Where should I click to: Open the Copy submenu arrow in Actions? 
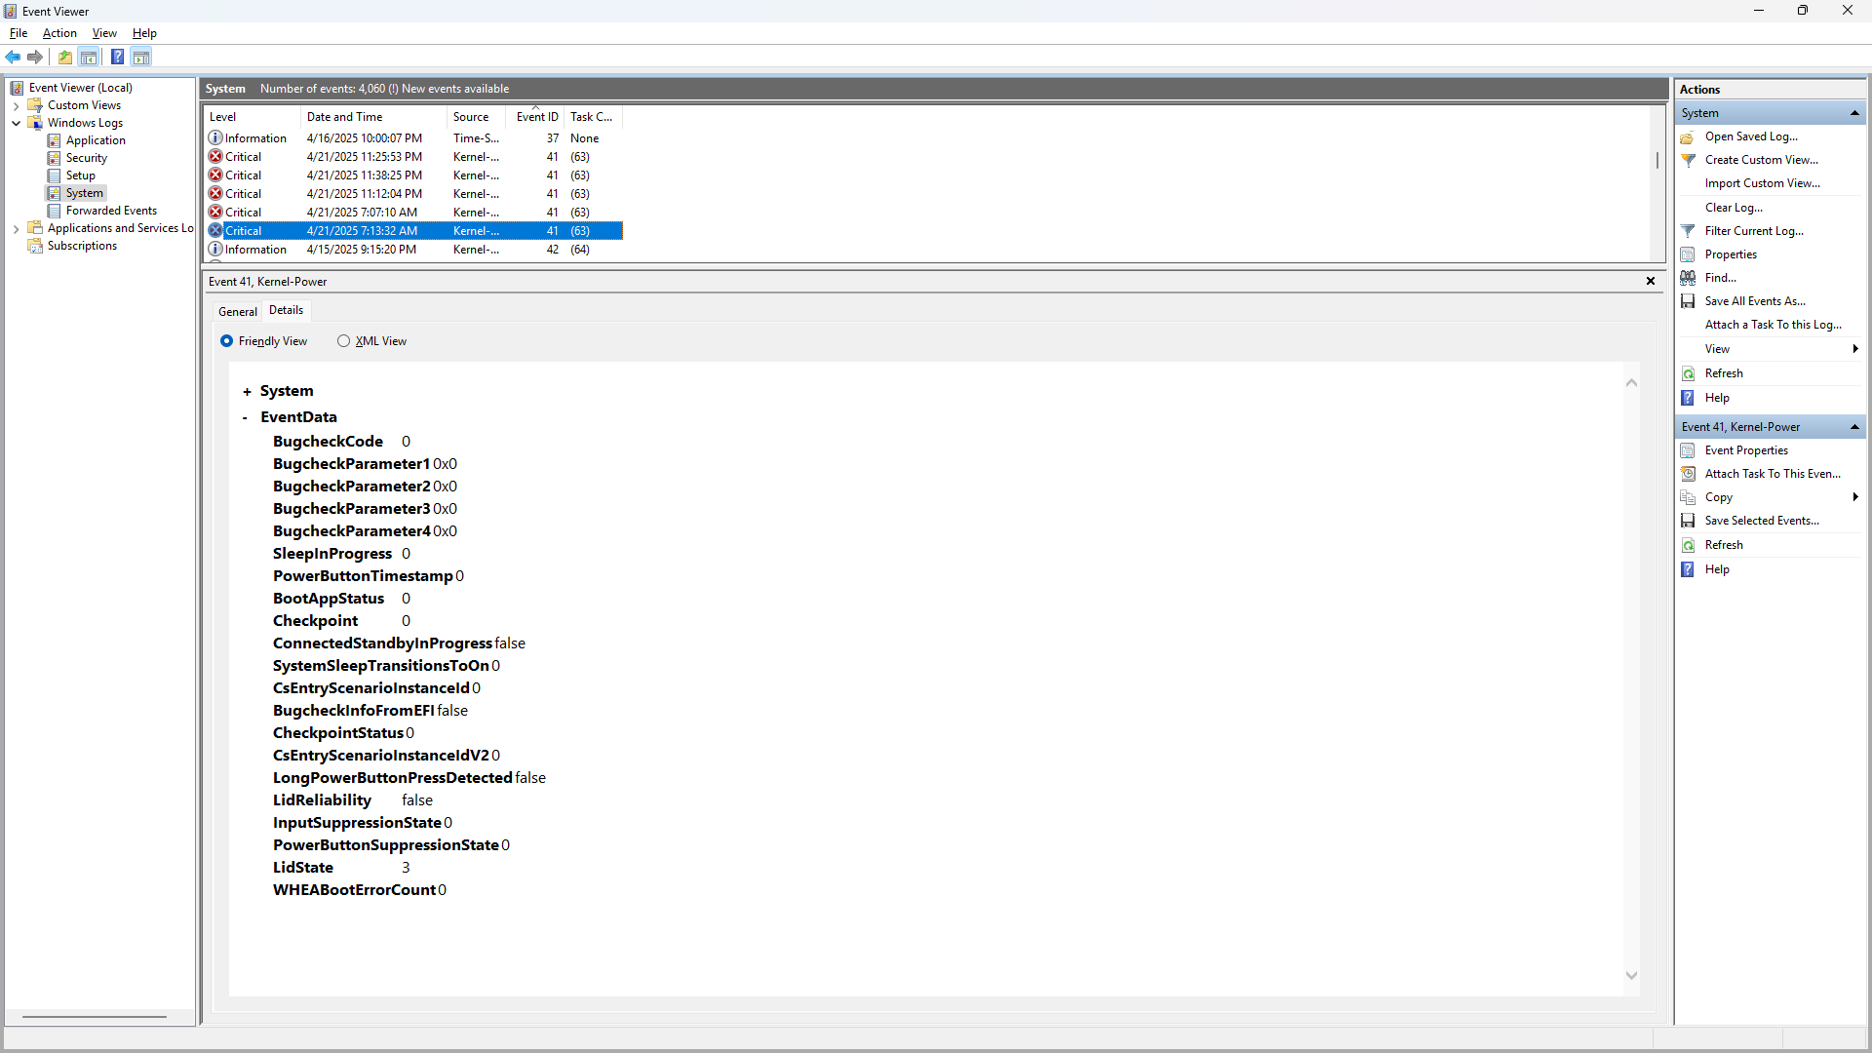click(1855, 497)
